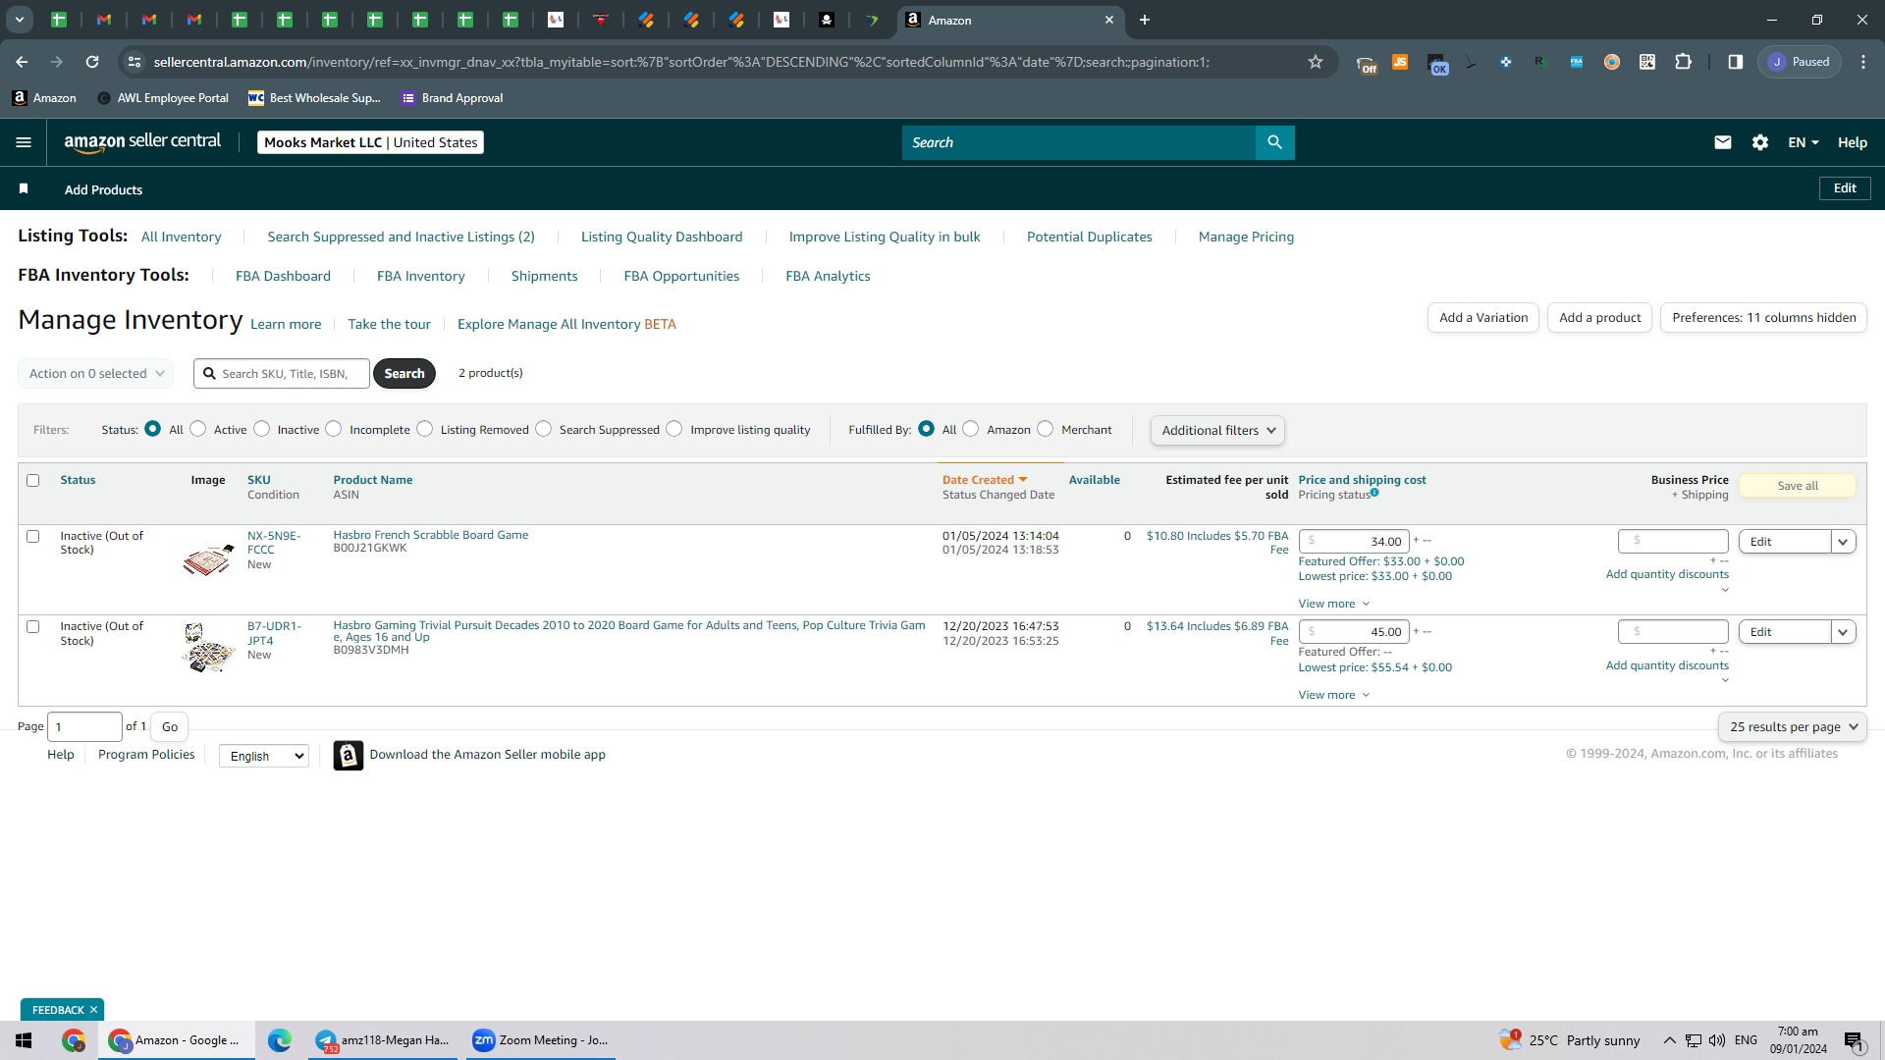
Task: Open the All Inventory listing tool
Action: [182, 237]
